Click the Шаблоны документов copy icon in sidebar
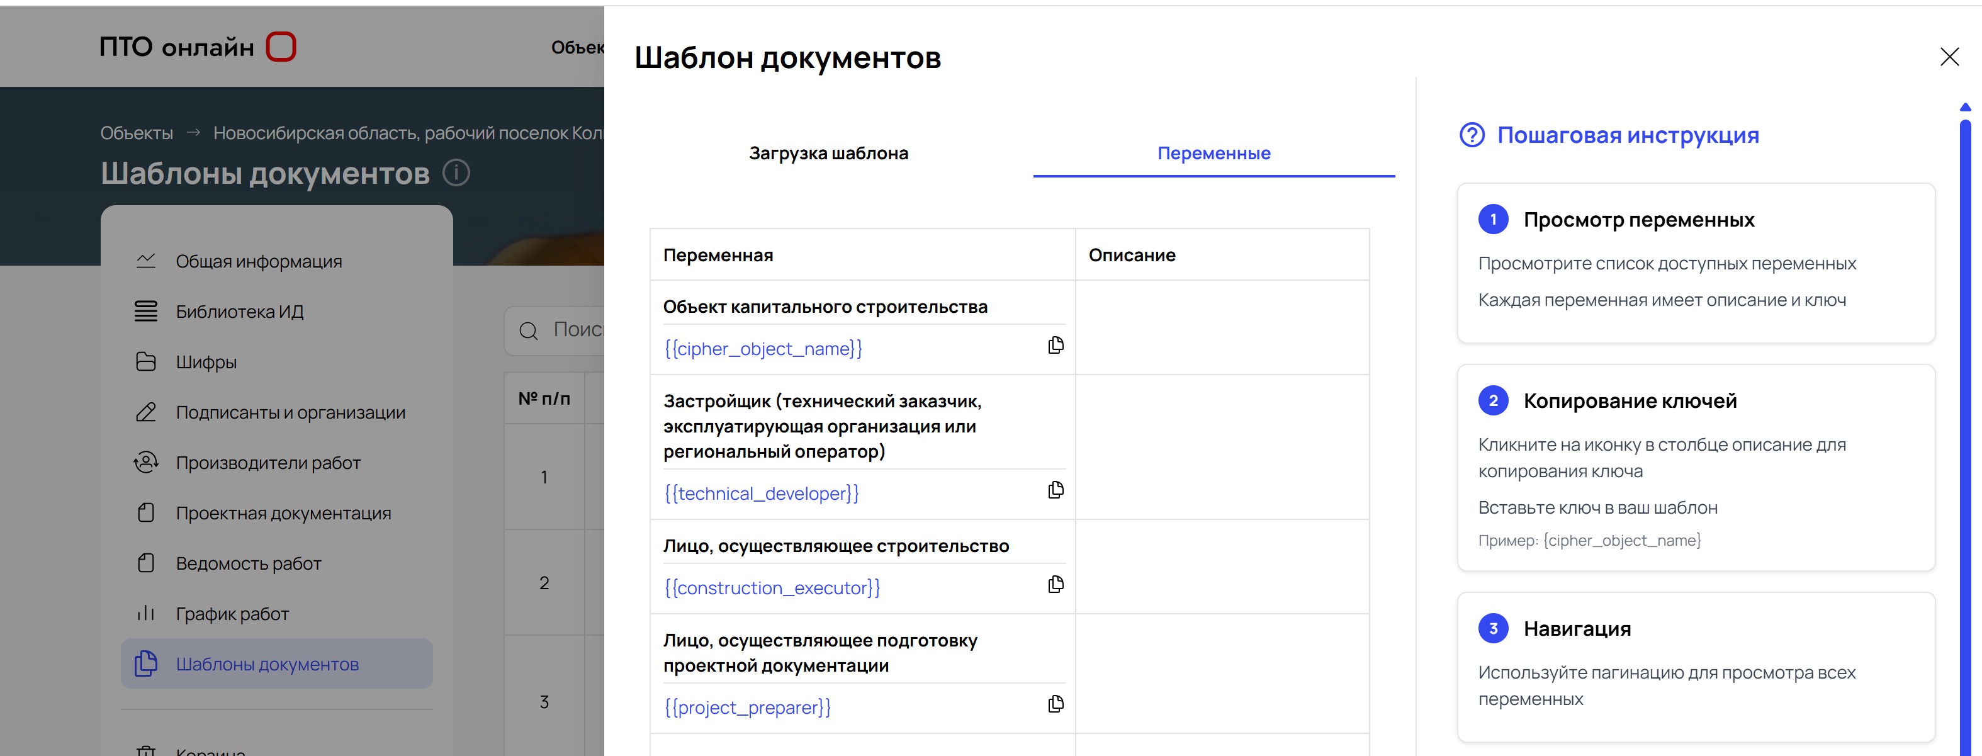 [x=146, y=663]
